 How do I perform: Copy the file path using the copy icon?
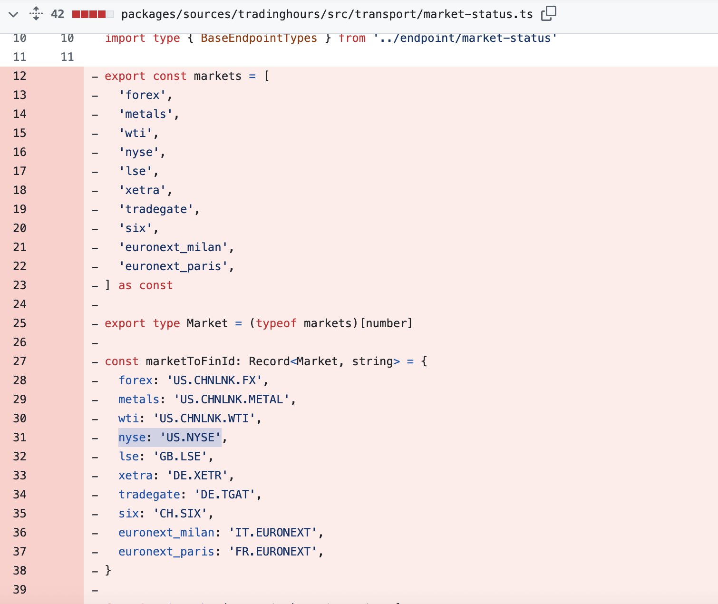coord(549,14)
